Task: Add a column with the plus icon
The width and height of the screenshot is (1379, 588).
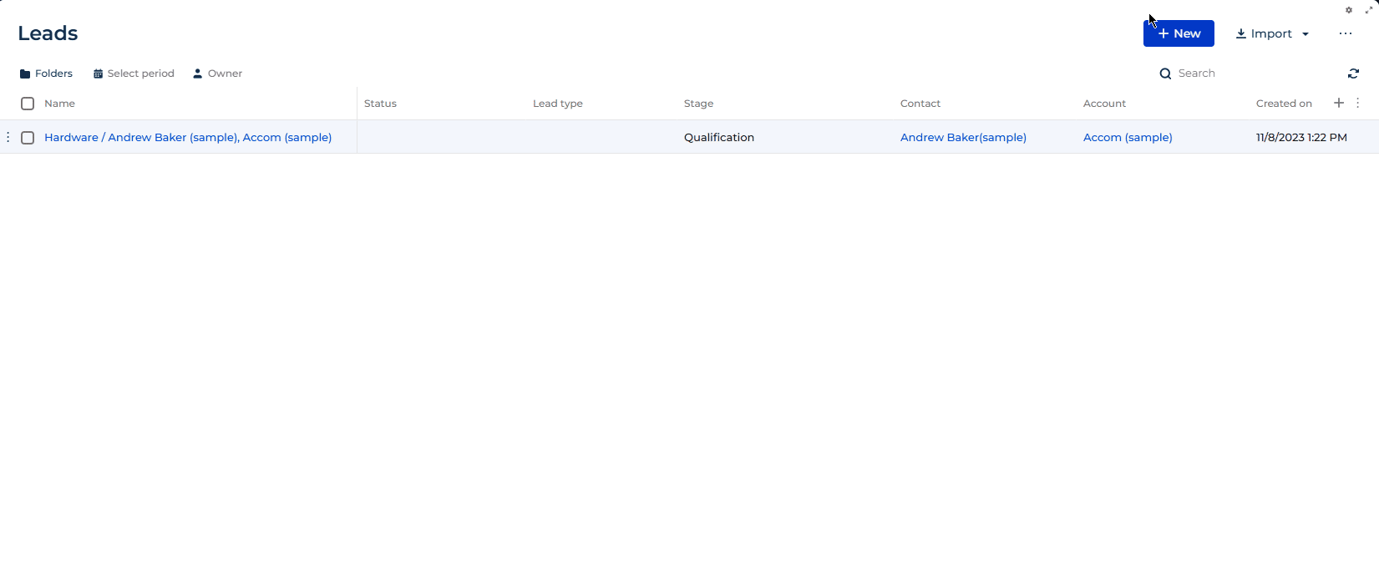Action: [x=1339, y=103]
